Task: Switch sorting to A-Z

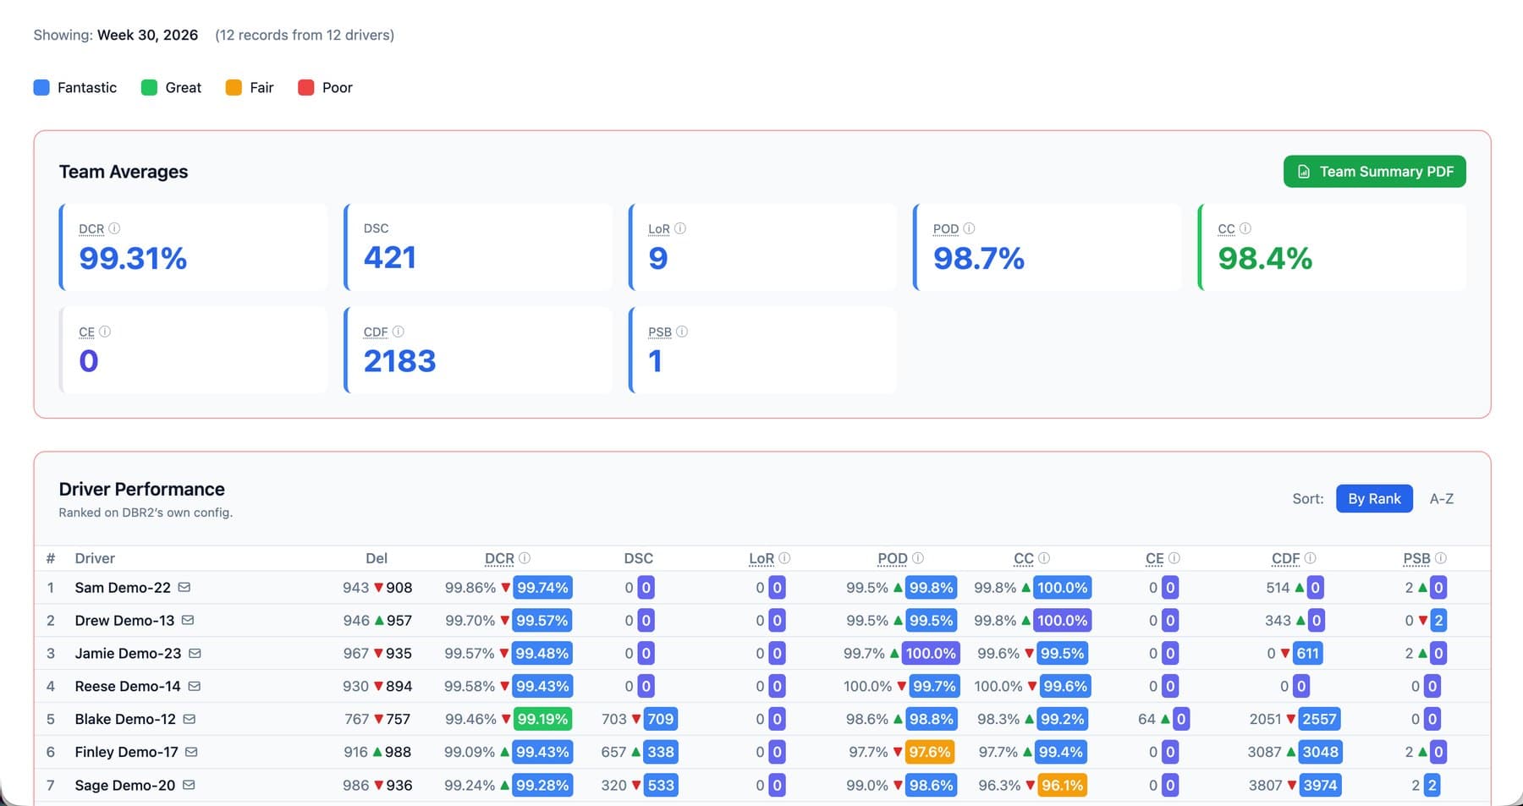Action: coord(1442,498)
